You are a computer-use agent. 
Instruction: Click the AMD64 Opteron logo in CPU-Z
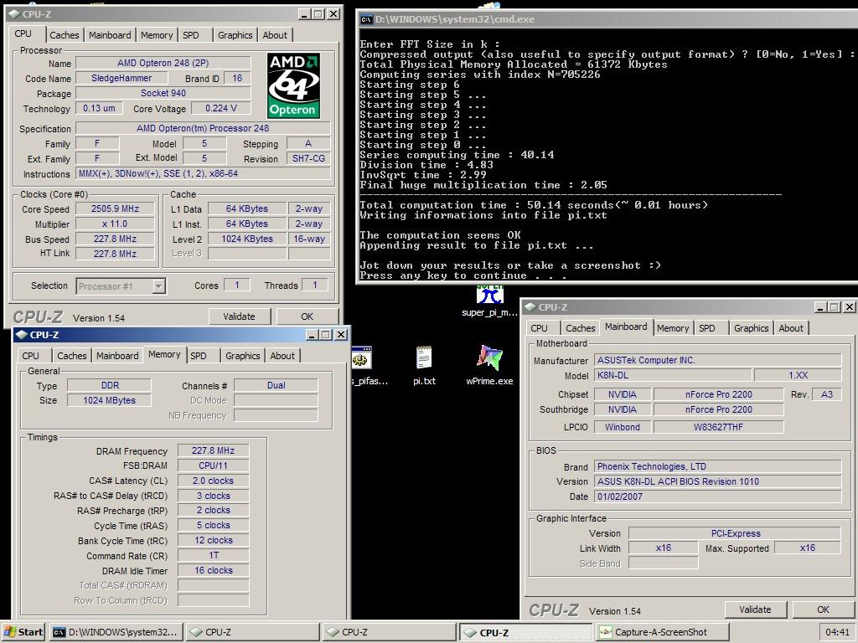tap(294, 85)
